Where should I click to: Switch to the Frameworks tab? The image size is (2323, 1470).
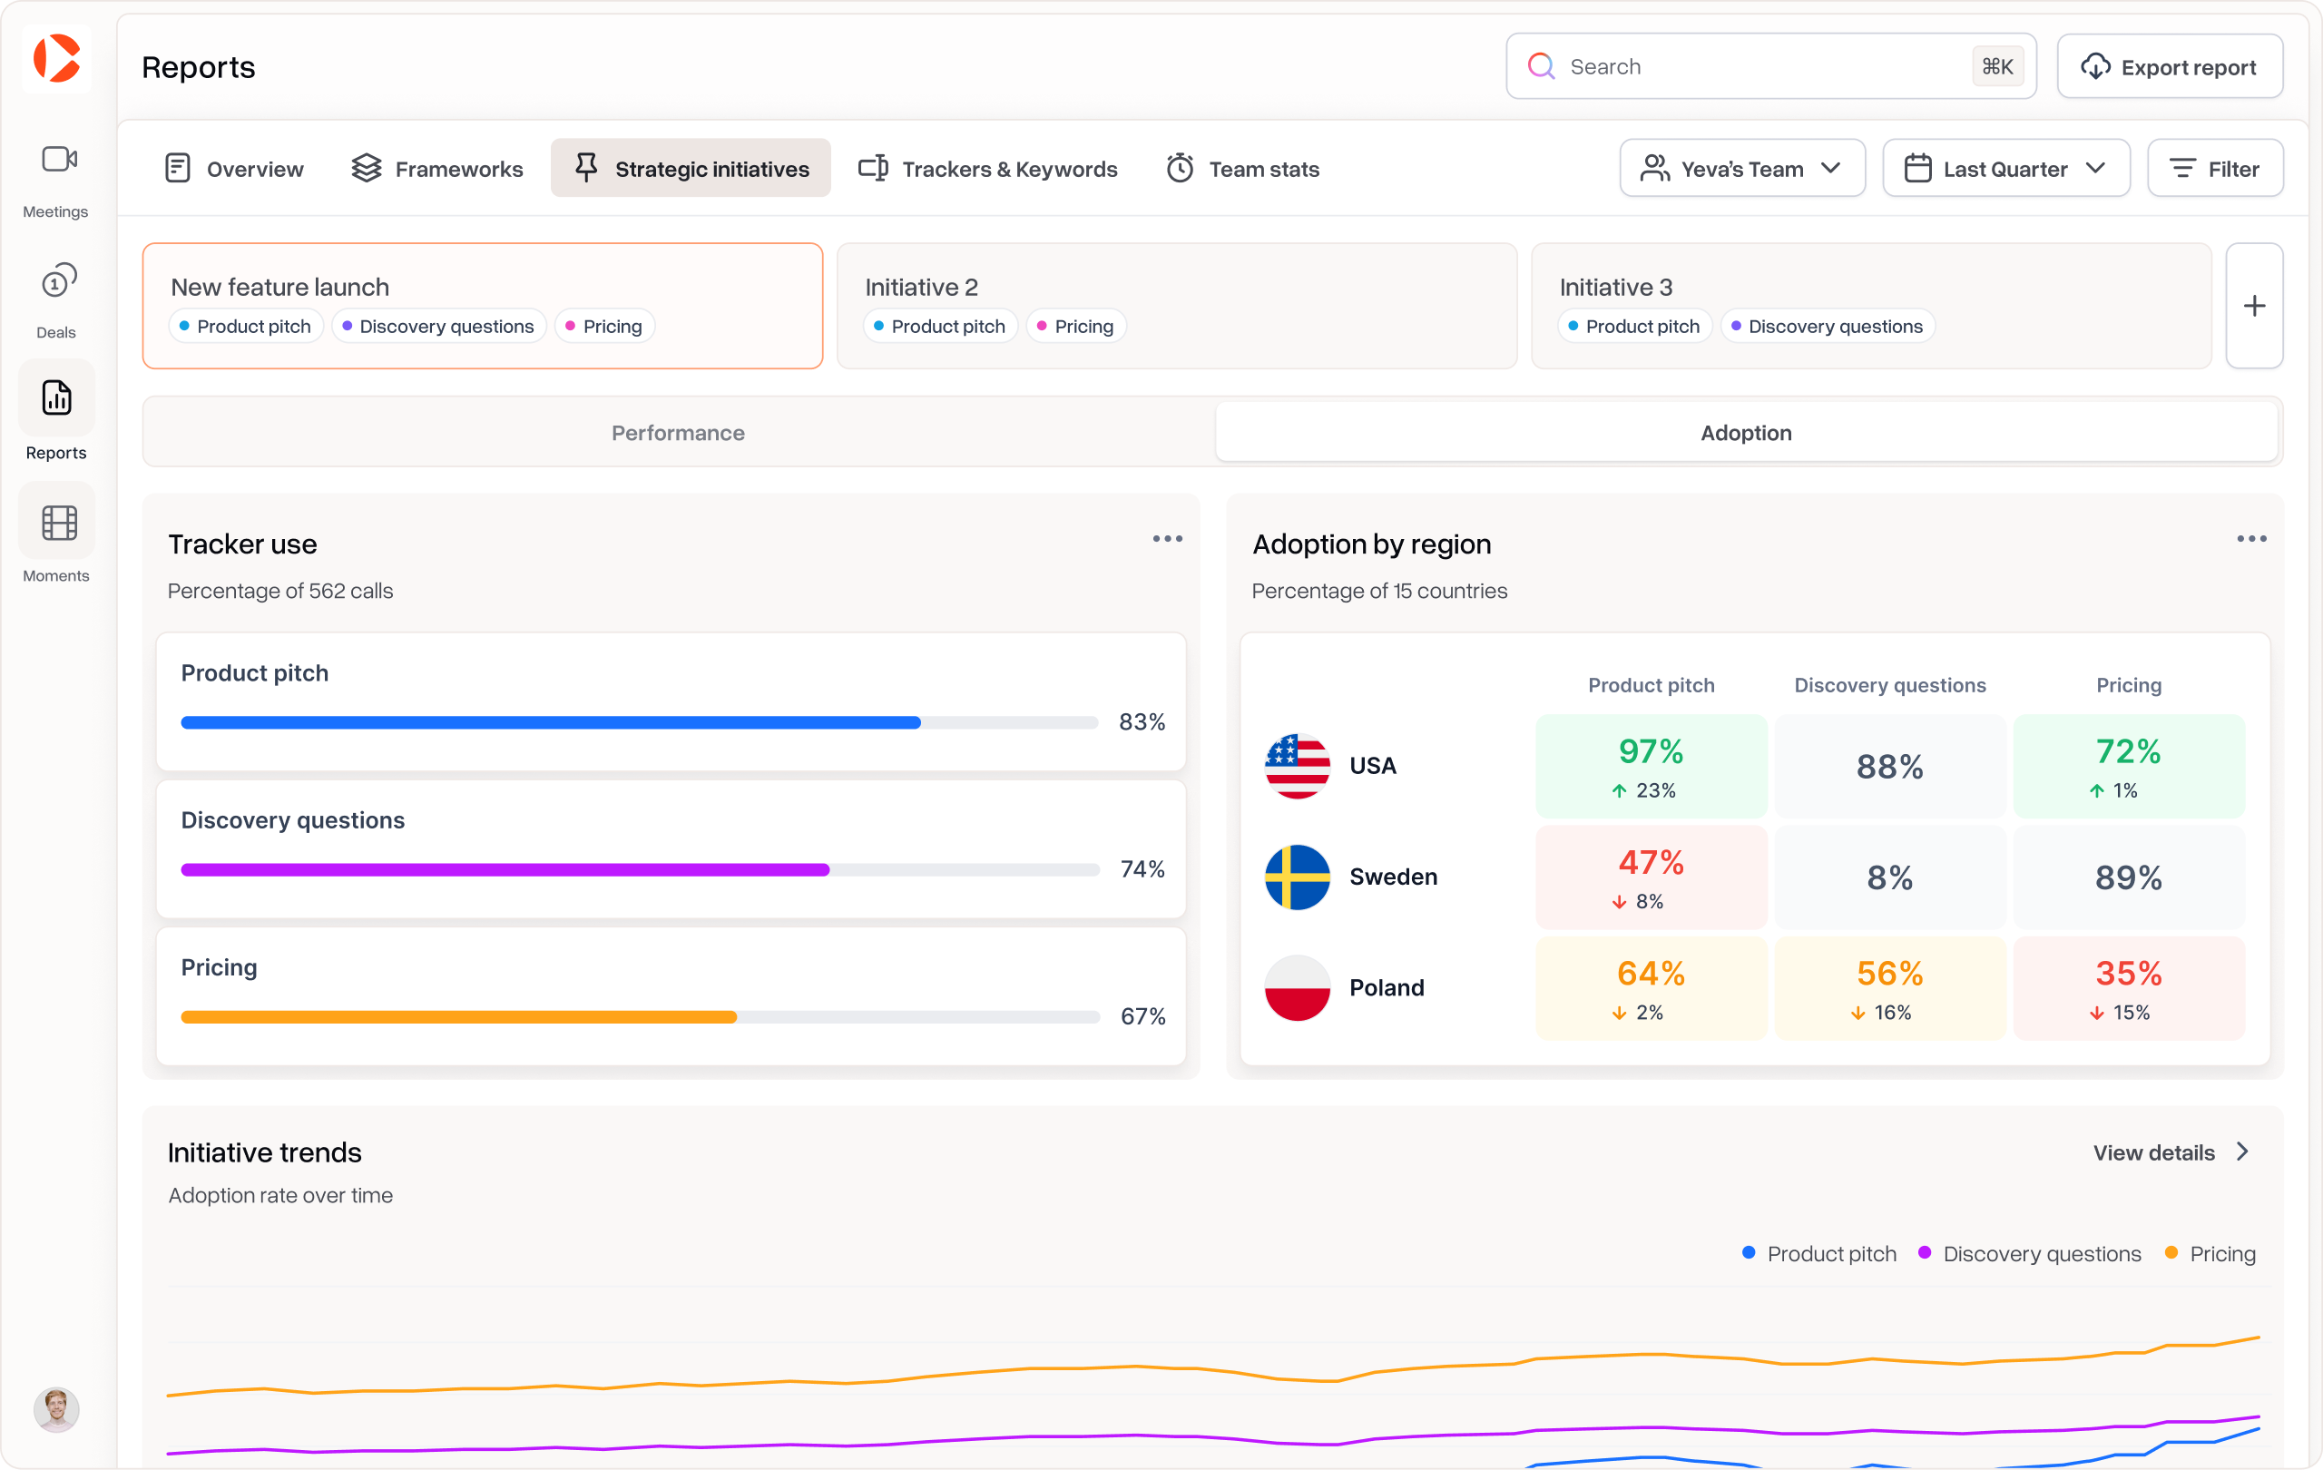coord(438,169)
